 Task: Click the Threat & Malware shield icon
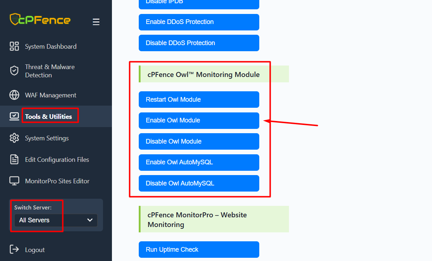tap(14, 71)
